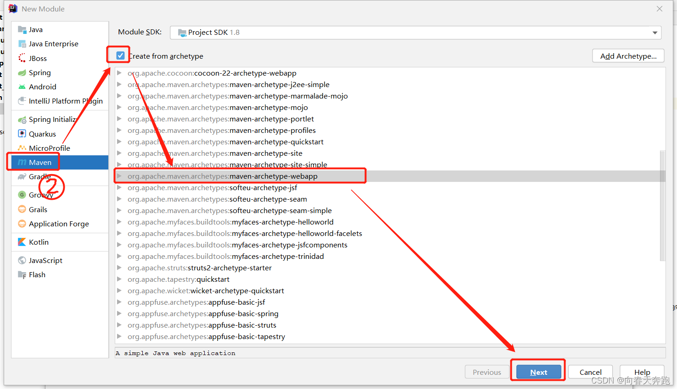677x389 pixels.
Task: Select myfaces-archetype-jsfcomponents archetype
Action: tap(390, 245)
